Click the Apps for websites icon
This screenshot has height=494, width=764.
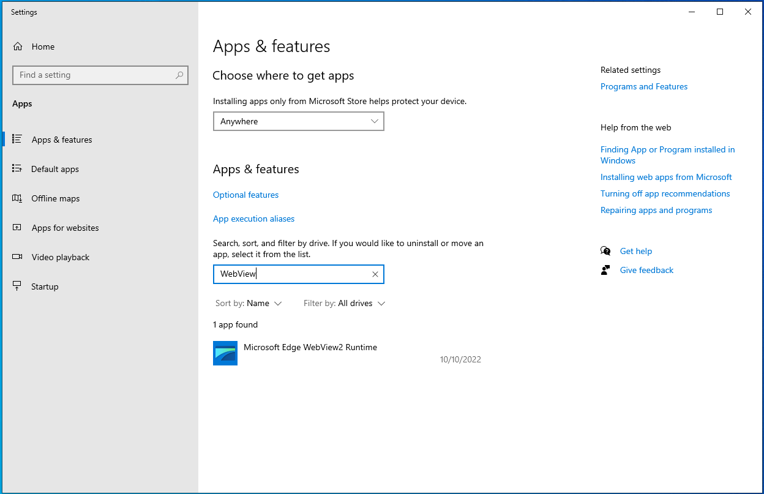(x=17, y=227)
